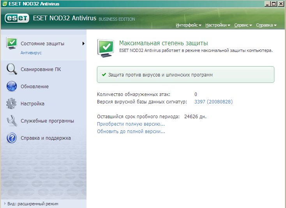Go to Служебные программы
286x208 pixels.
click(x=47, y=121)
